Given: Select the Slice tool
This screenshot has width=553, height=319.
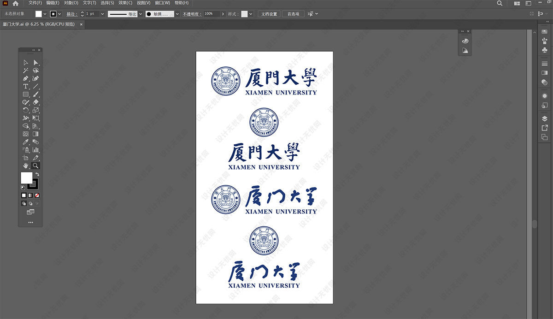Looking at the screenshot, I should pyautogui.click(x=36, y=158).
